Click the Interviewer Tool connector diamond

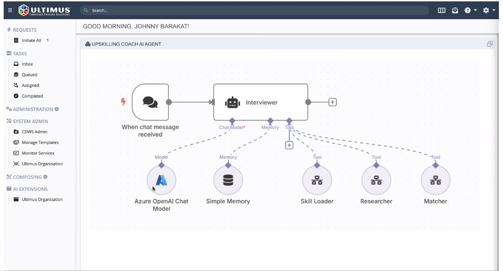(x=289, y=121)
